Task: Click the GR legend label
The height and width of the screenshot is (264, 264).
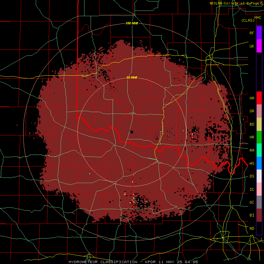Action: coord(252,111)
